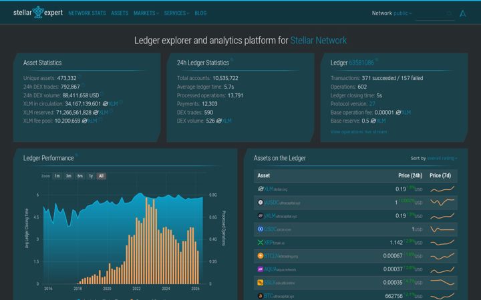The height and width of the screenshot is (300, 481).
Task: Open the AQUA aqua.network asset link
Action: coord(280,269)
